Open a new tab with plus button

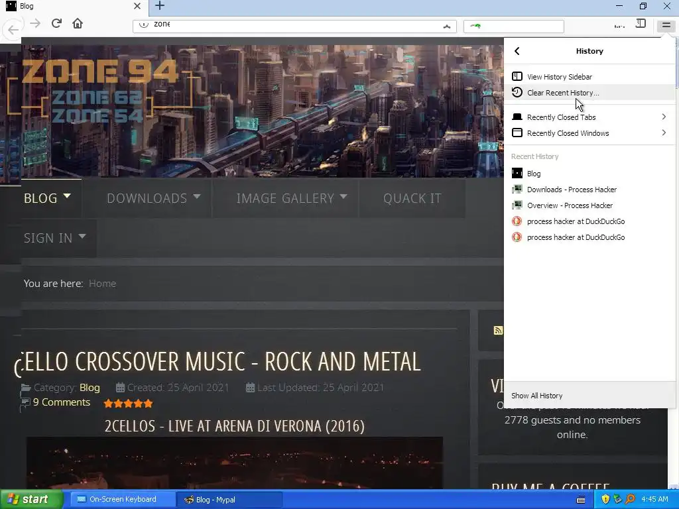tap(160, 5)
